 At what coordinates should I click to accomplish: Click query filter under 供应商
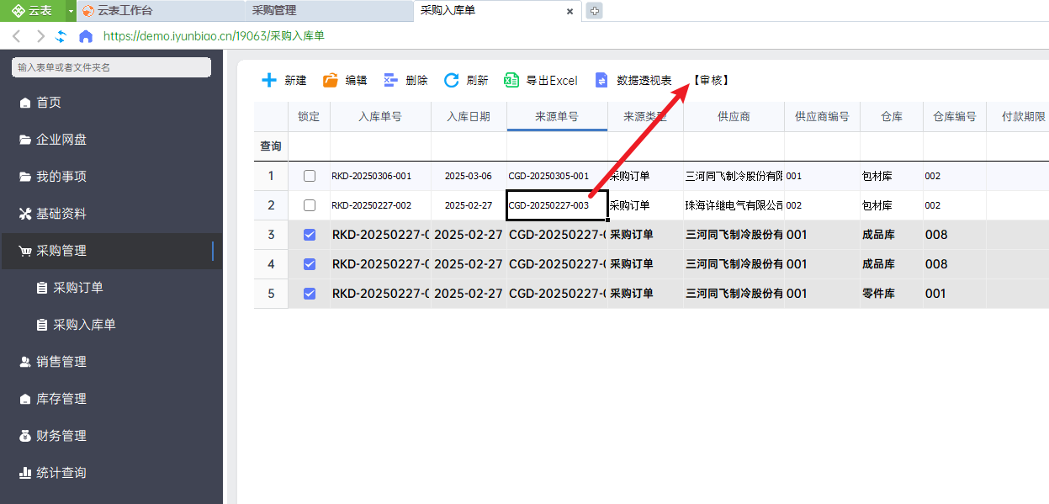point(734,146)
